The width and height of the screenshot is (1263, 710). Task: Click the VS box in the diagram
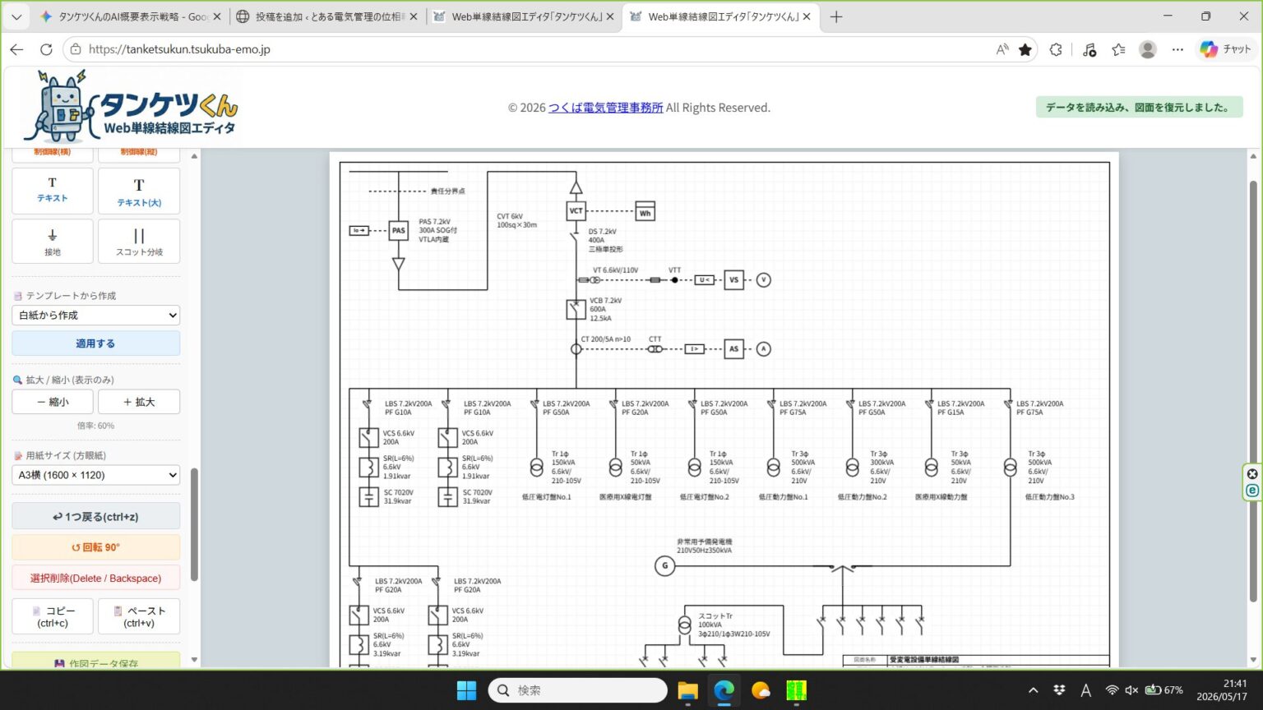pos(734,280)
